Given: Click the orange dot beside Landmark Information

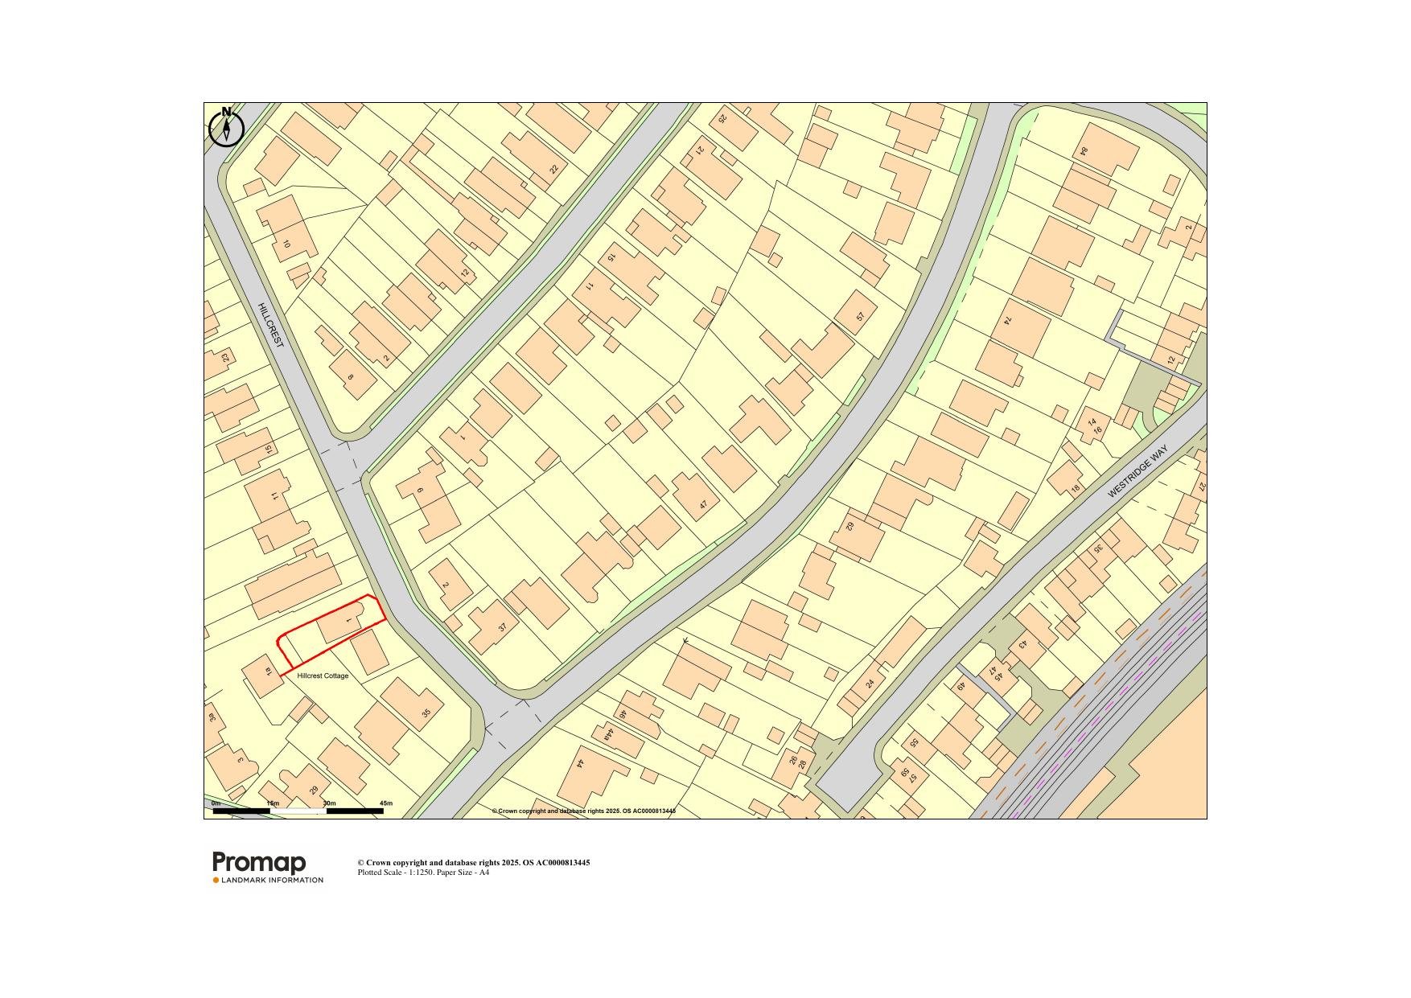Looking at the screenshot, I should tap(216, 881).
